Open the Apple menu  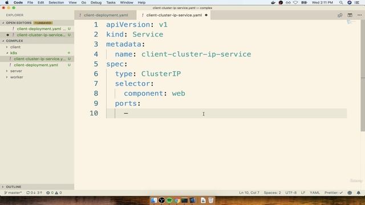coord(7,2)
